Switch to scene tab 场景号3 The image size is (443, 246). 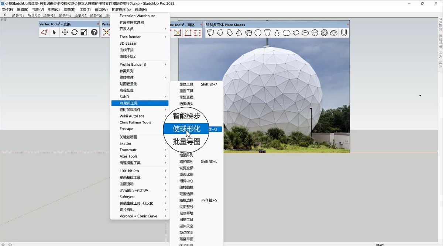click(49, 16)
